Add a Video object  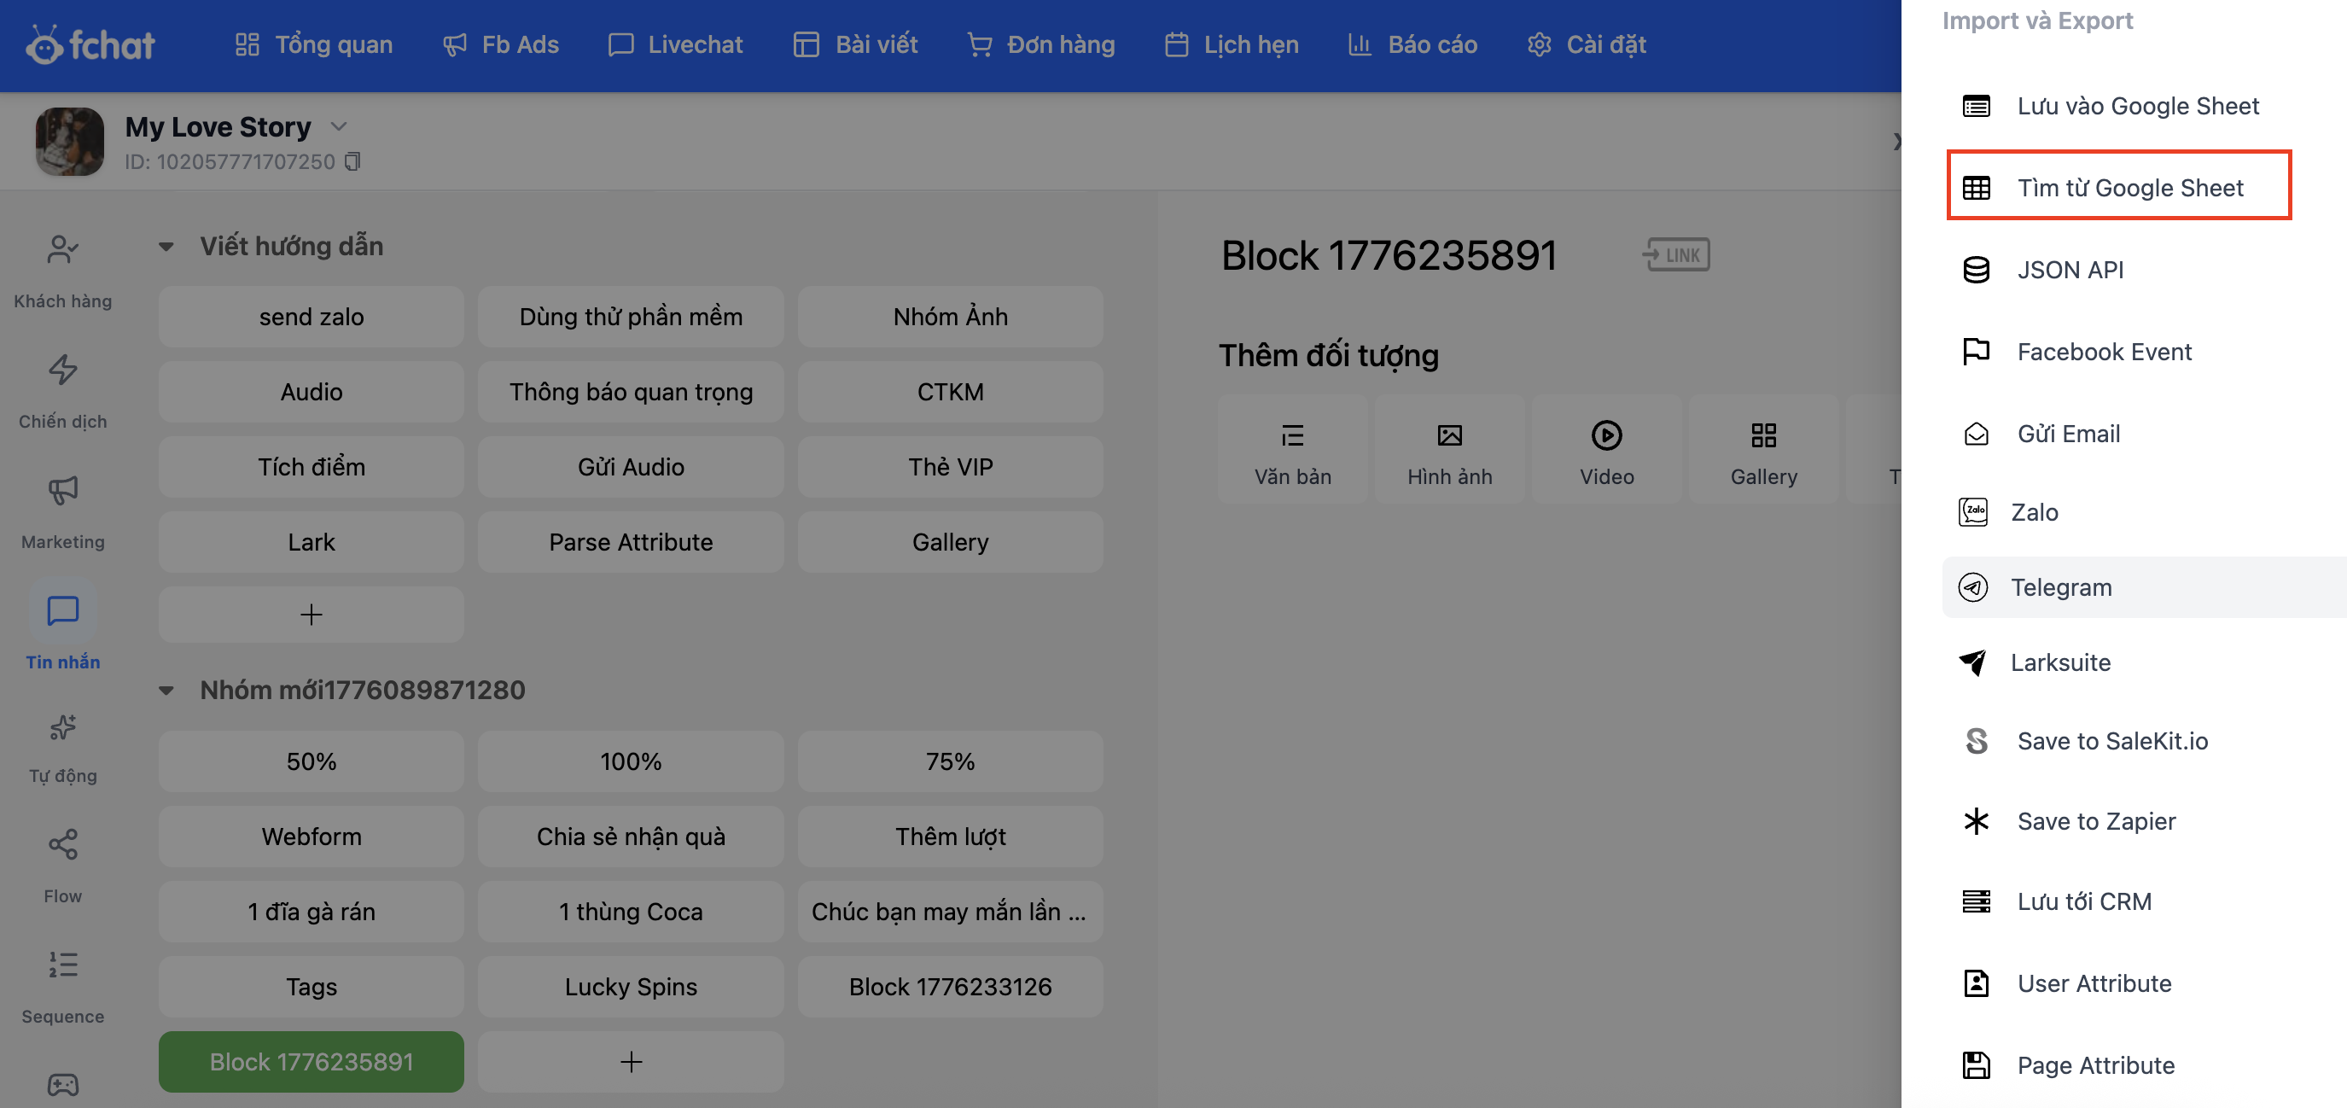1606,450
